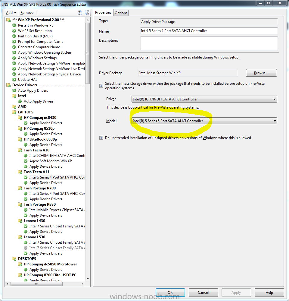
Task: Select the Tosh Portege R700 group
Action: (40, 188)
